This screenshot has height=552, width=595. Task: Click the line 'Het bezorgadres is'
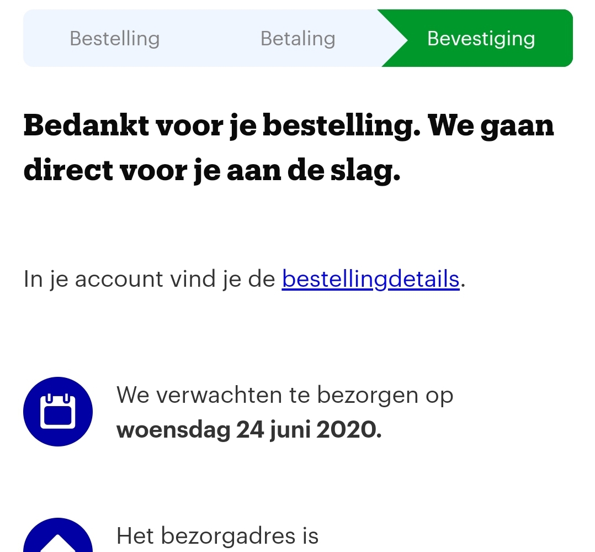pyautogui.click(x=217, y=535)
